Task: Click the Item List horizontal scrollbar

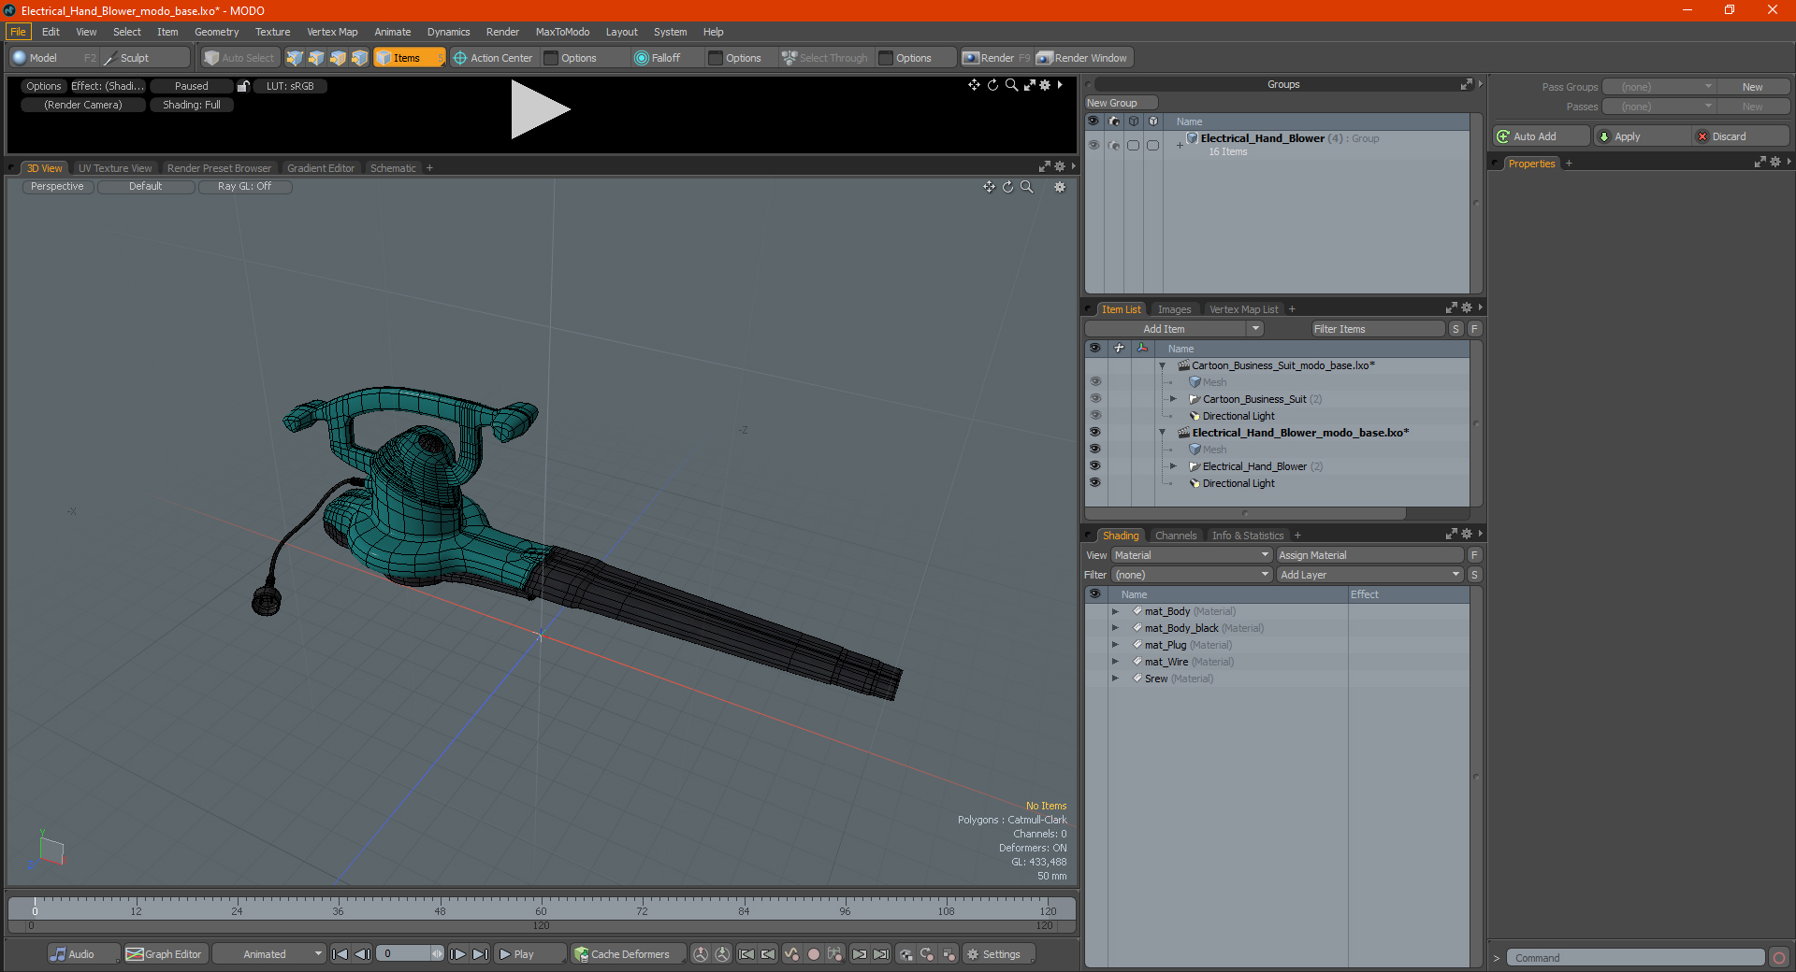Action: (x=1245, y=513)
